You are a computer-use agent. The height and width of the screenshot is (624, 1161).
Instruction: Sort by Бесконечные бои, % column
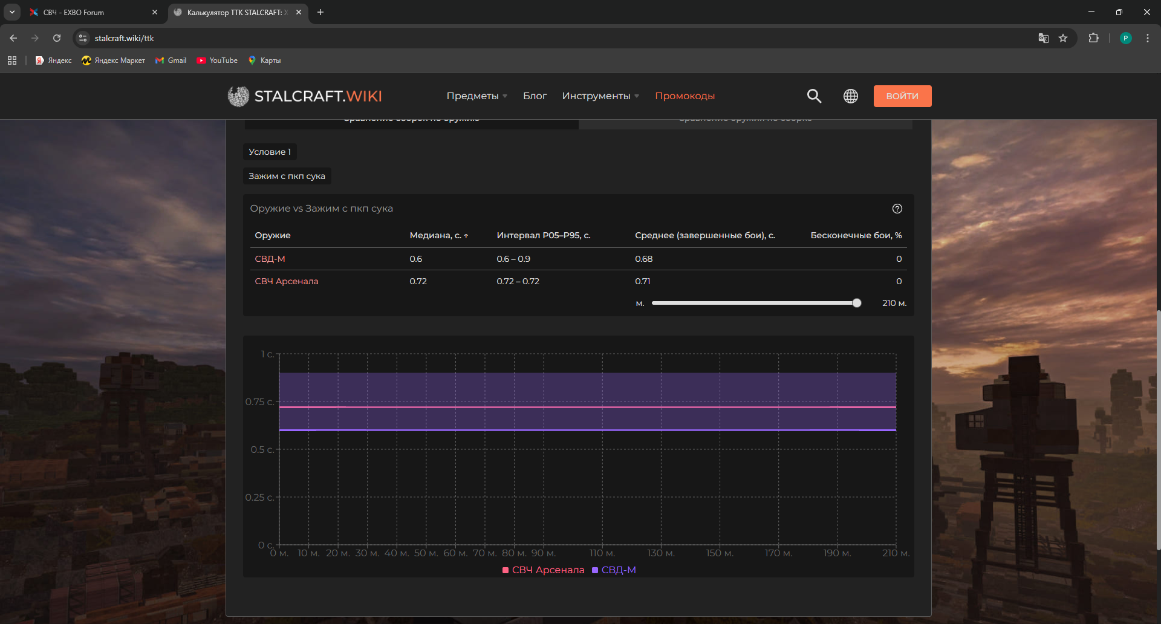[x=856, y=235]
